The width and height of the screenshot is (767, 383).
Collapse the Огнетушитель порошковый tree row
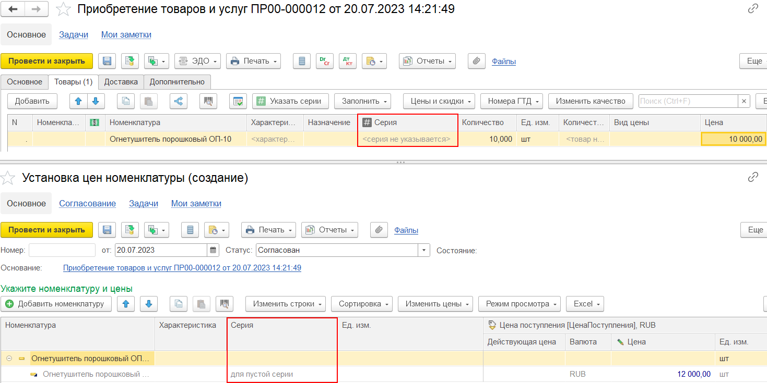pyautogui.click(x=9, y=359)
